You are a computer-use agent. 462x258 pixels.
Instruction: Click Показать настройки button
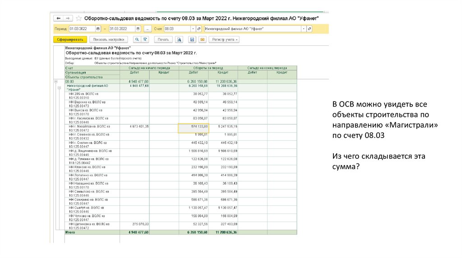click(x=109, y=40)
